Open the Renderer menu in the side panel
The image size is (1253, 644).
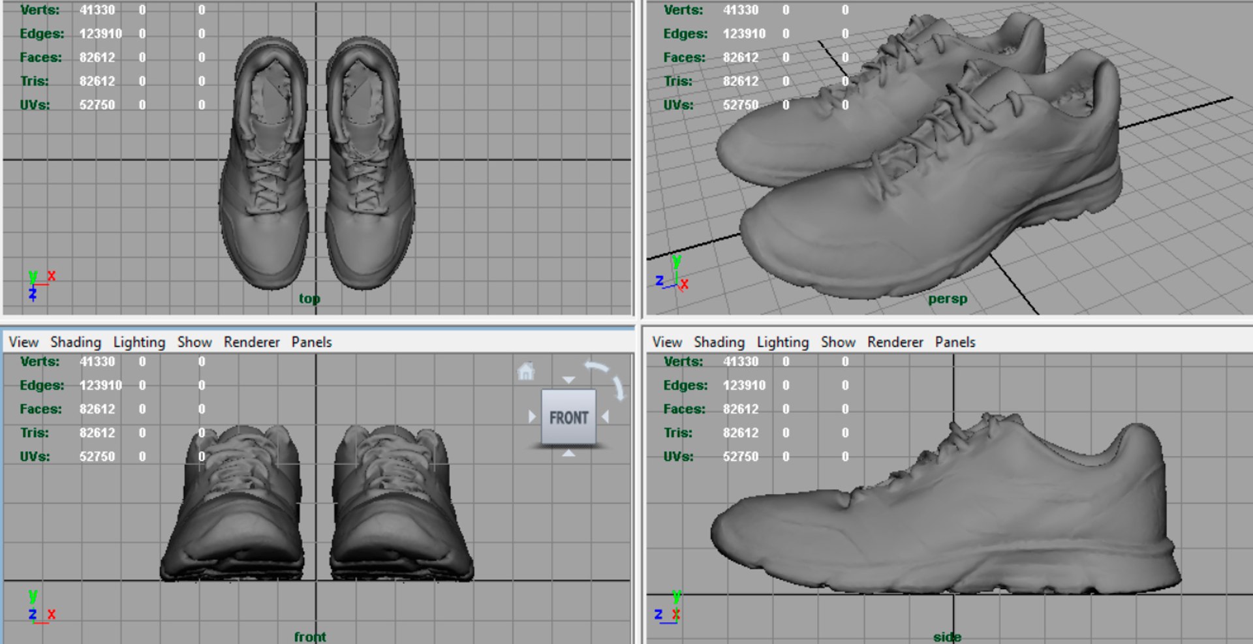pos(895,342)
